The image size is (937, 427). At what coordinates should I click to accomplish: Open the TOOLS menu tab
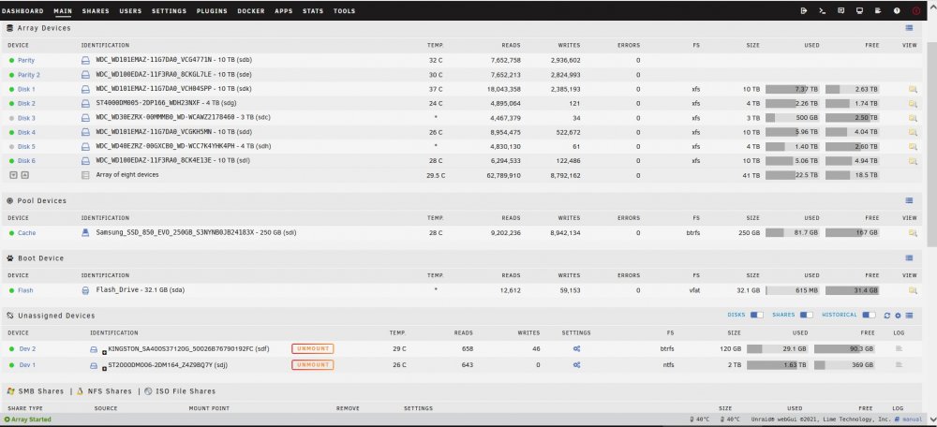[x=344, y=10]
